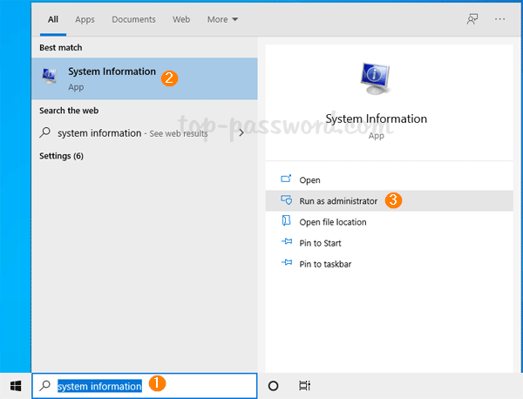Choose Pin to Start

pos(389,243)
